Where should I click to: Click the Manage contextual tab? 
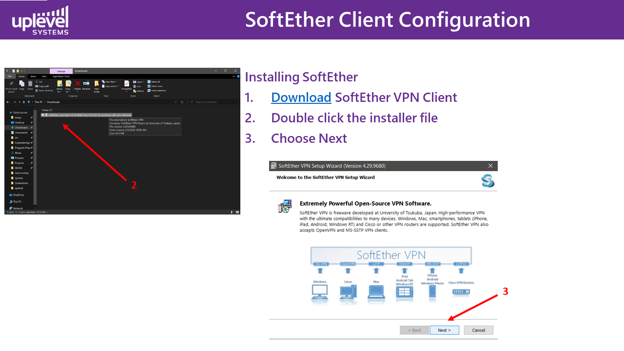[x=61, y=71]
